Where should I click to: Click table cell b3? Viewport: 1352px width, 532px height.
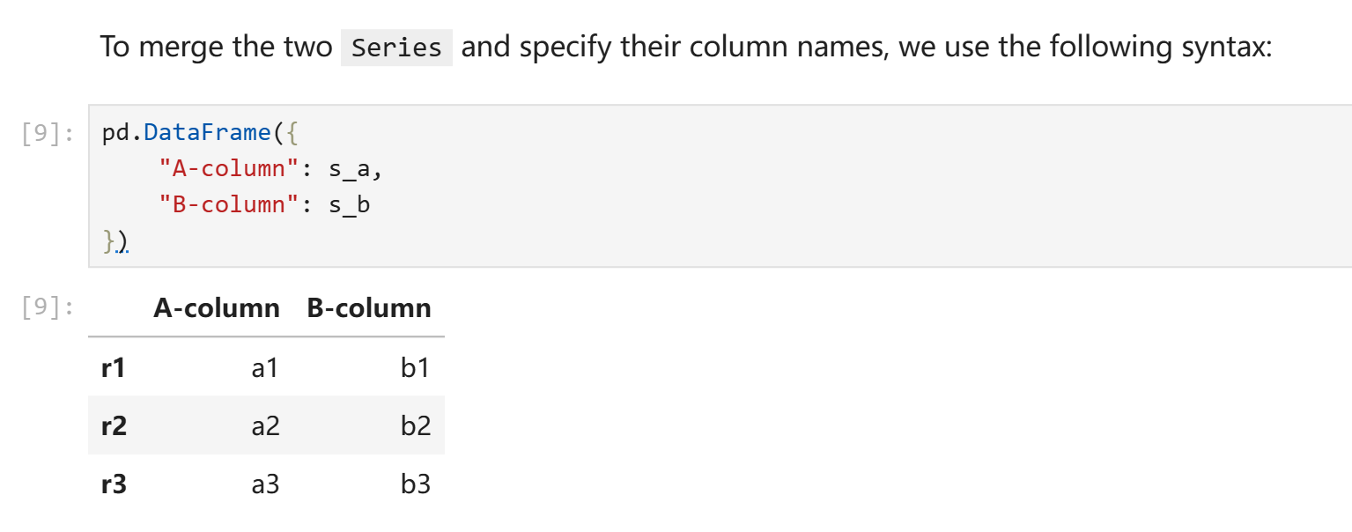pyautogui.click(x=416, y=484)
